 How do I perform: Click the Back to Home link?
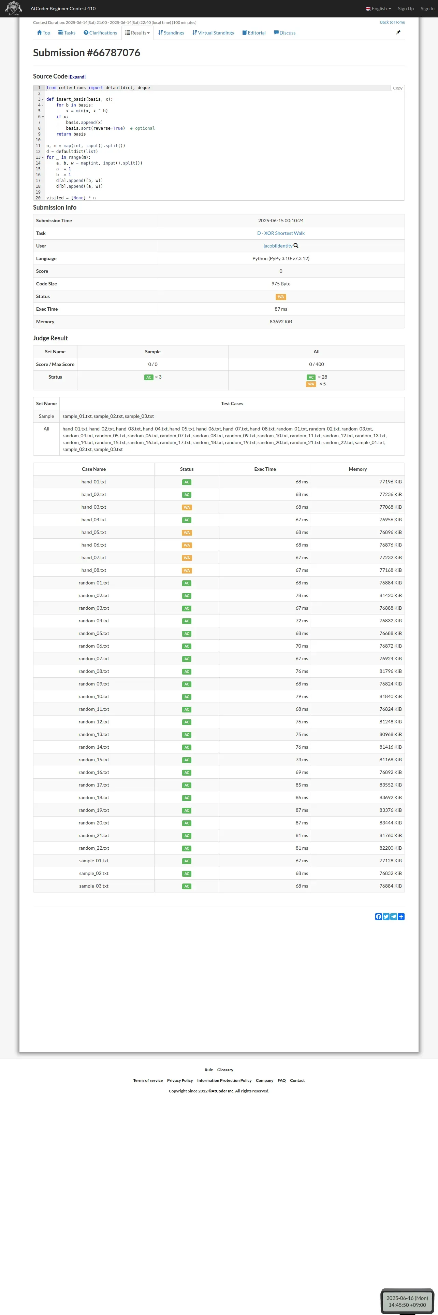click(x=392, y=23)
